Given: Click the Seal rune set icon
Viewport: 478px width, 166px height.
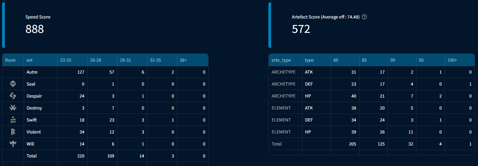Looking at the screenshot, I should 13,84.
